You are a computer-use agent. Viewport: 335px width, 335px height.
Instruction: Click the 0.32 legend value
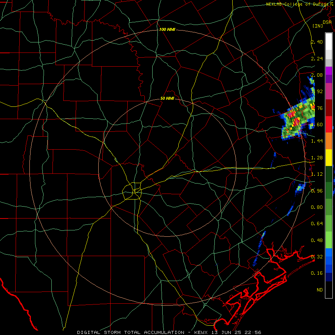[317, 257]
